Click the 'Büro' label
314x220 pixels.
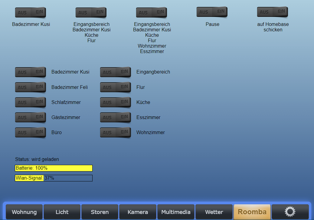57,132
